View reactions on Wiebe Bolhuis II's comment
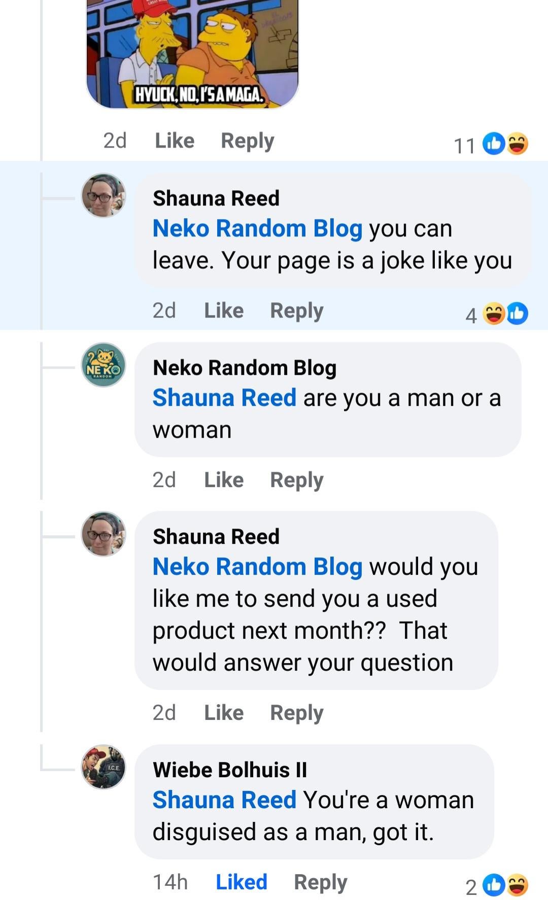Viewport: 548px width, 900px height. pos(504,885)
